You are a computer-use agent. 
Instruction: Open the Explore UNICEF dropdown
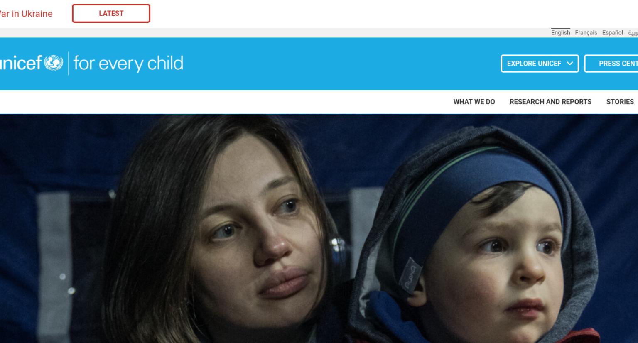point(540,64)
